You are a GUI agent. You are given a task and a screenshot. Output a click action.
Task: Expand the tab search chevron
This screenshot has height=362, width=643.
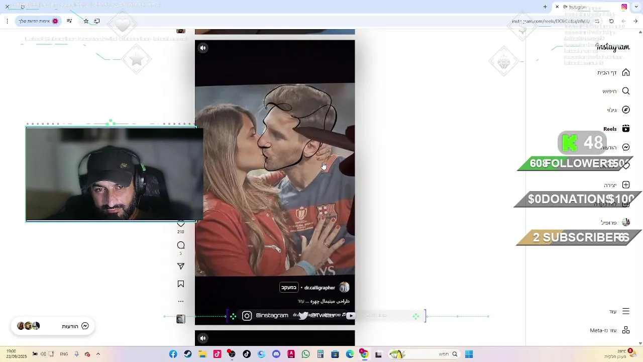(635, 7)
